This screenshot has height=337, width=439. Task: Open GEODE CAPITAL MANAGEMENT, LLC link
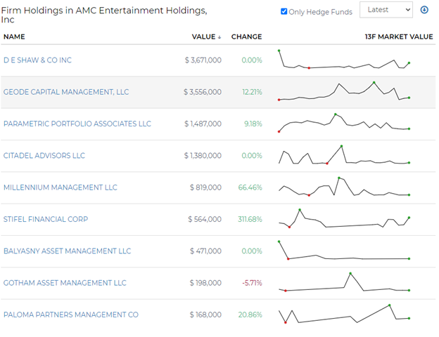pos(66,92)
